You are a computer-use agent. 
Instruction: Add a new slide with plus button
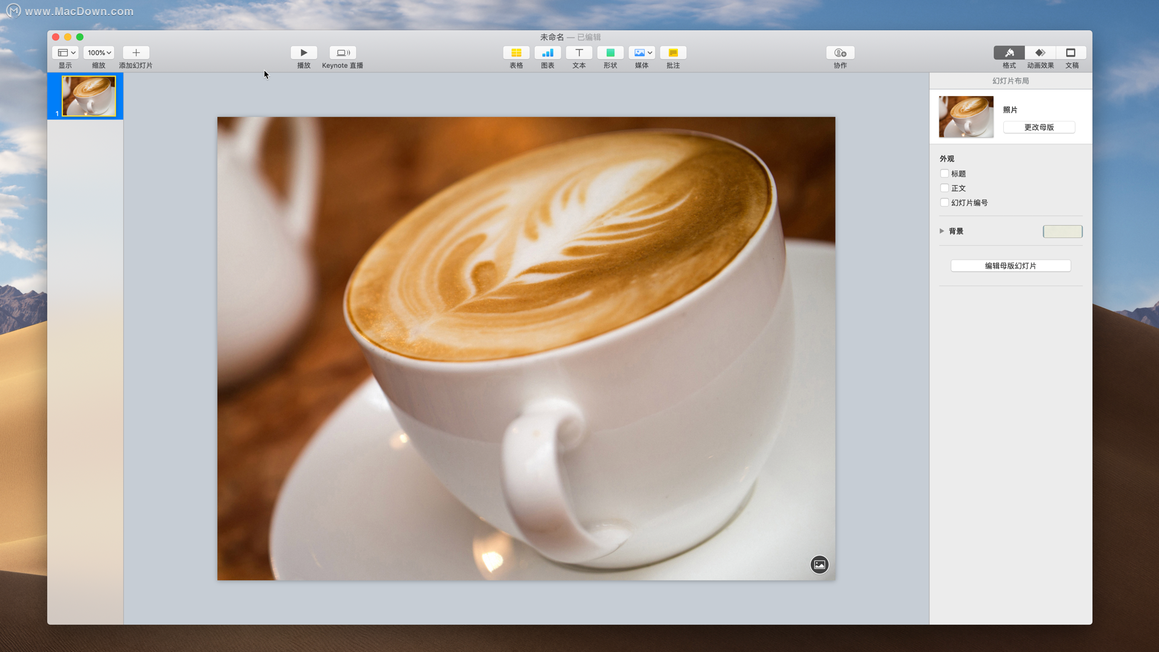point(136,53)
